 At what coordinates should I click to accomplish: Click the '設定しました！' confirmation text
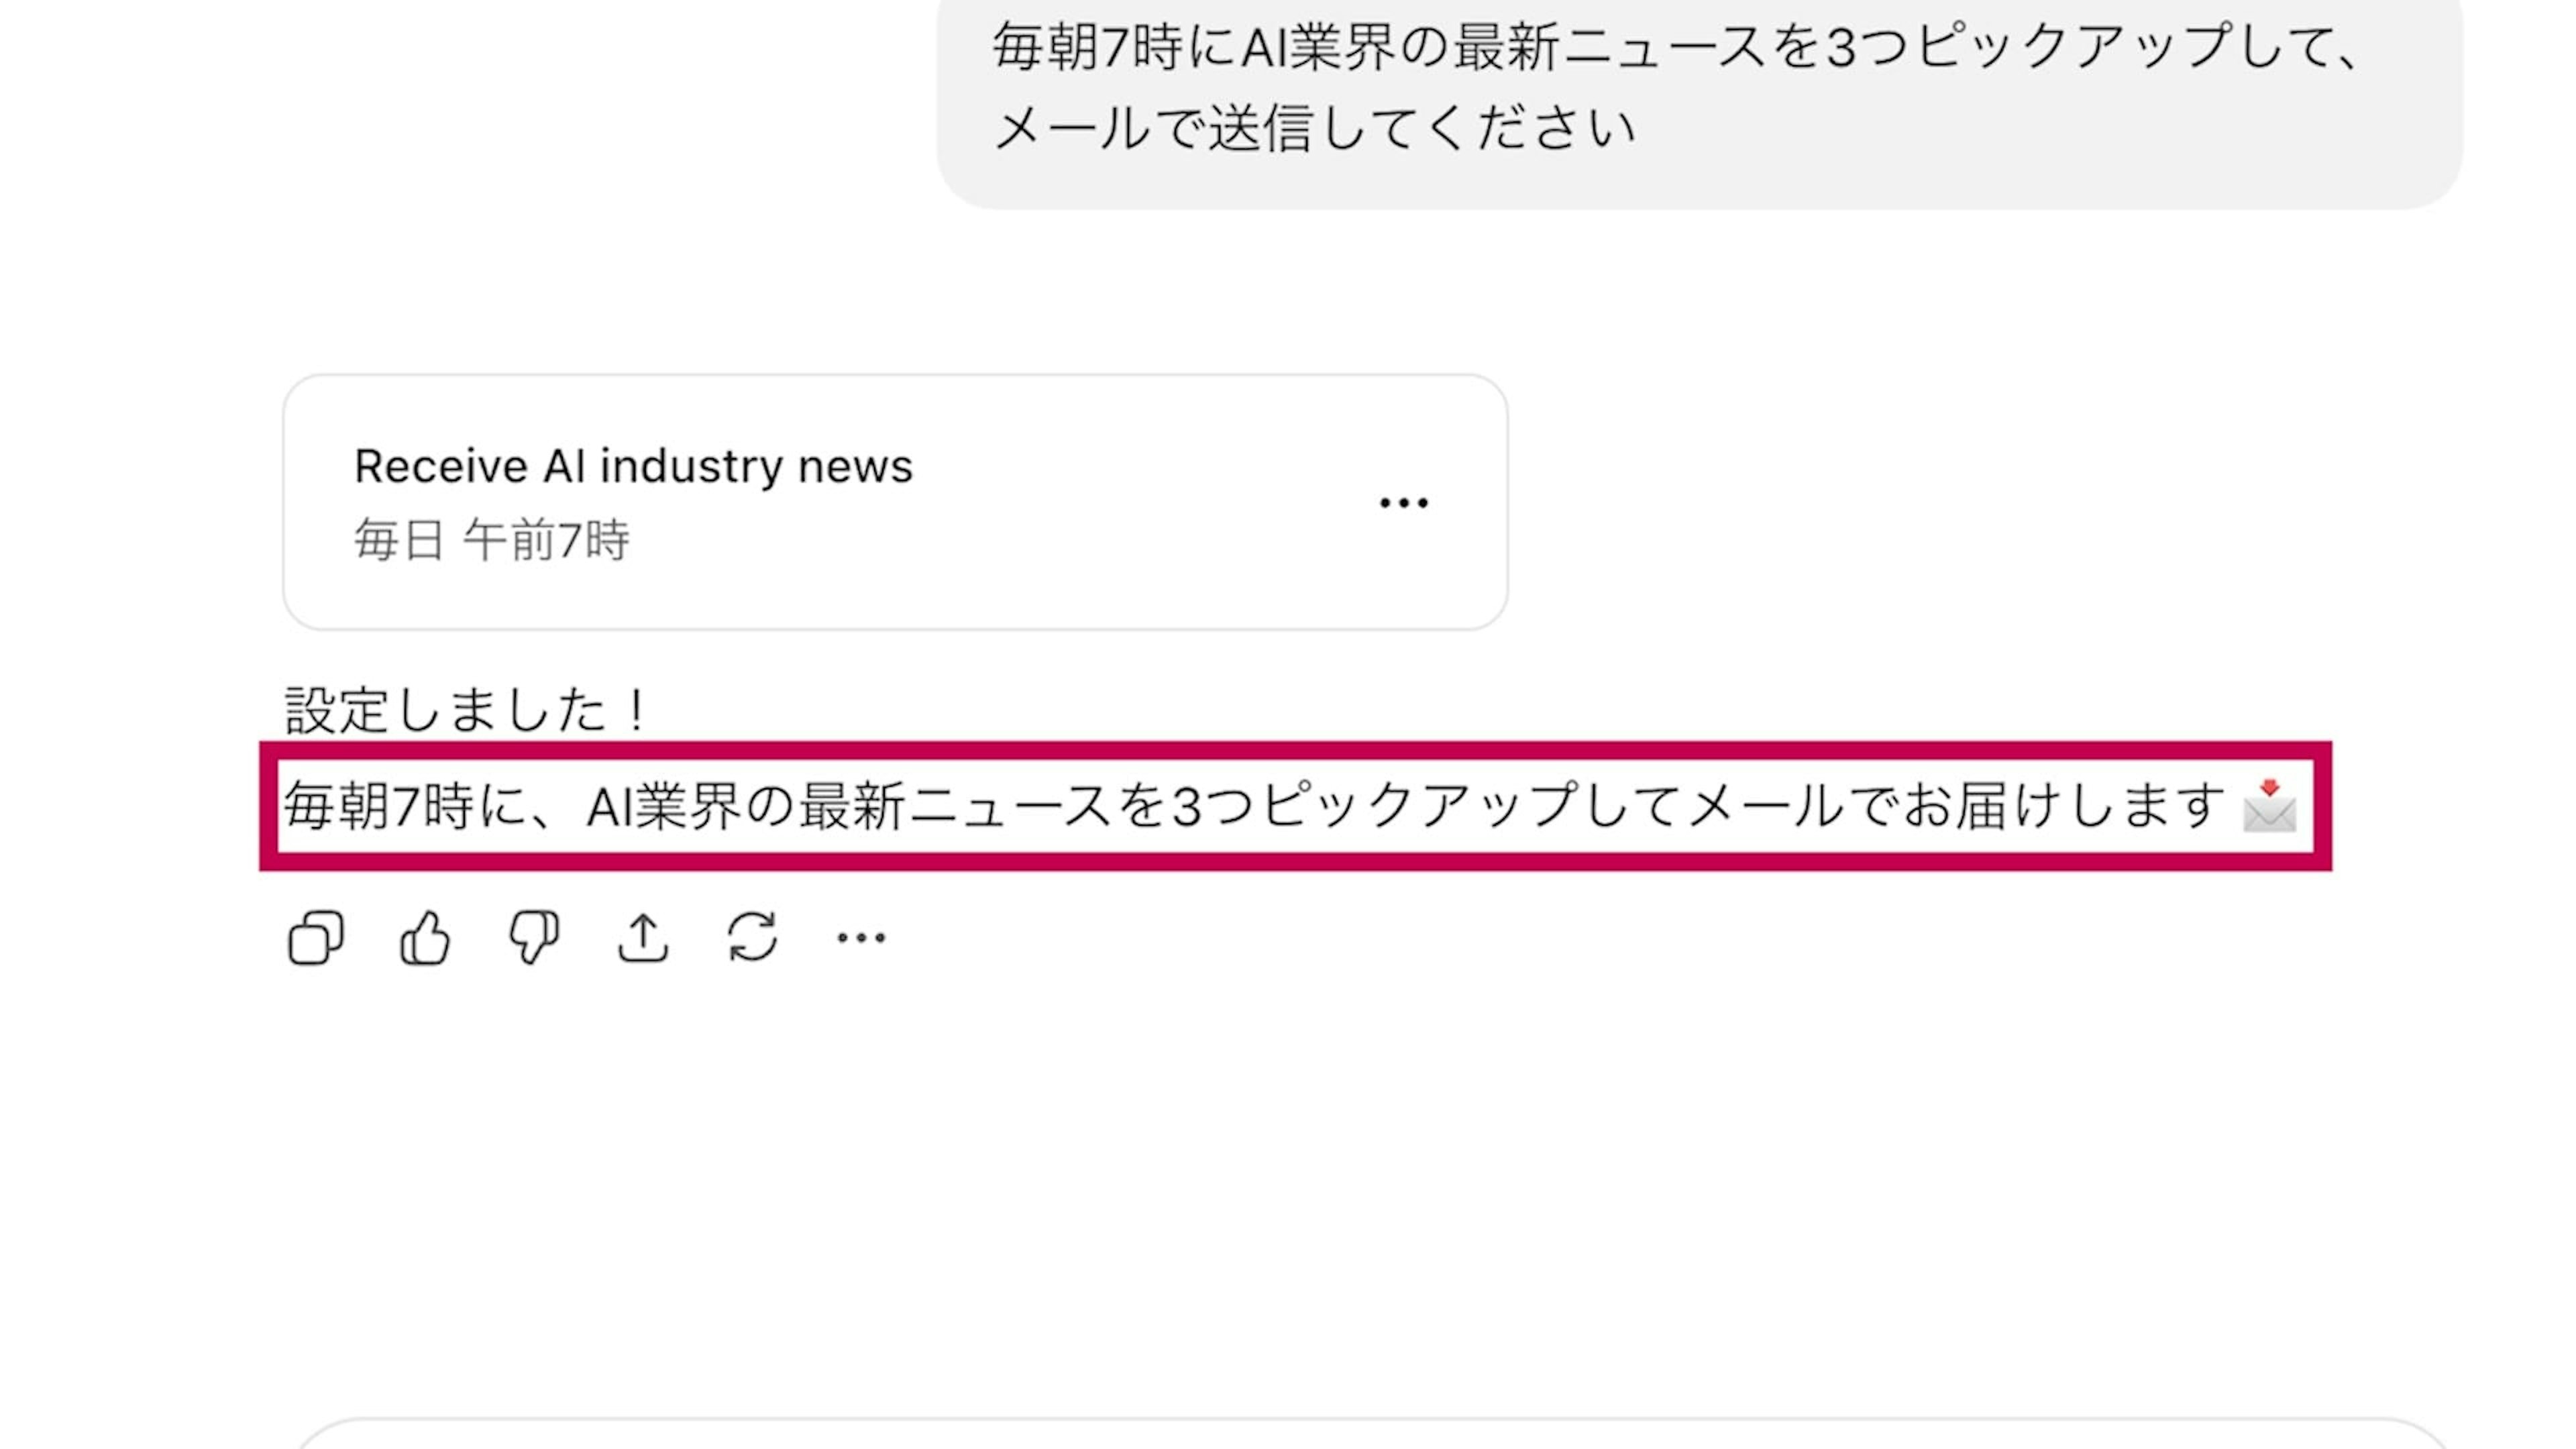tap(467, 710)
